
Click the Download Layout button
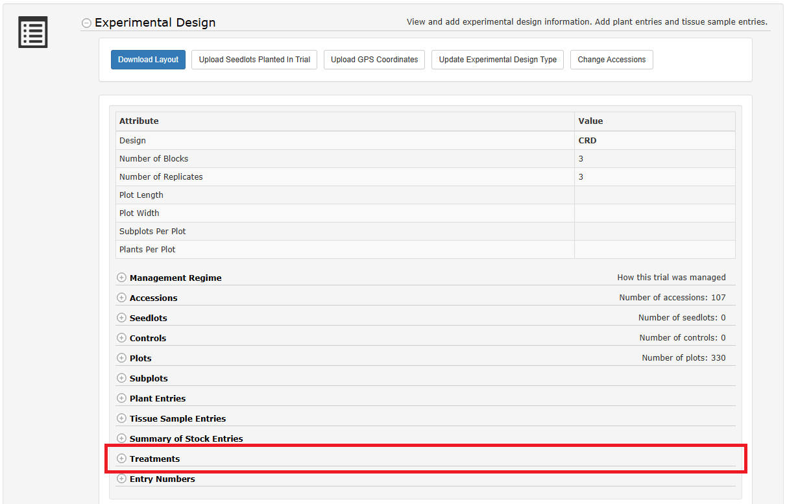click(148, 60)
